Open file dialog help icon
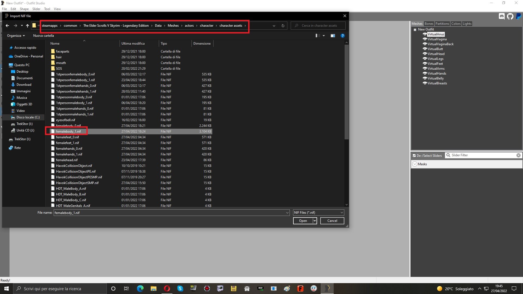The width and height of the screenshot is (523, 294). click(343, 36)
